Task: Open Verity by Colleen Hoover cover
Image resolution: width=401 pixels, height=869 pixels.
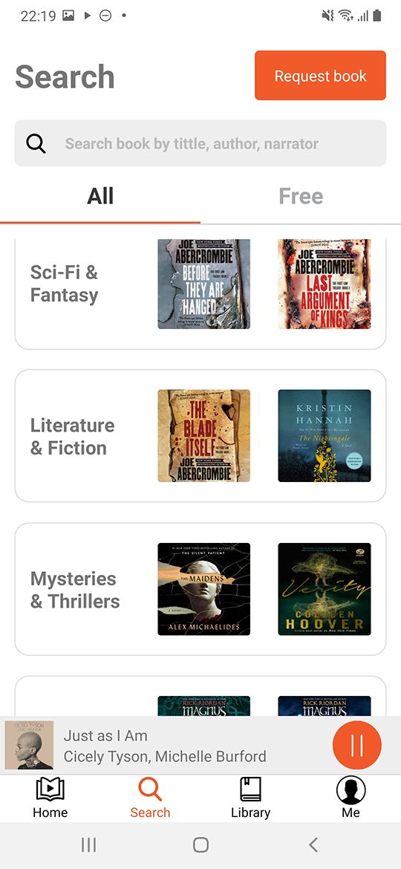Action: [x=324, y=589]
